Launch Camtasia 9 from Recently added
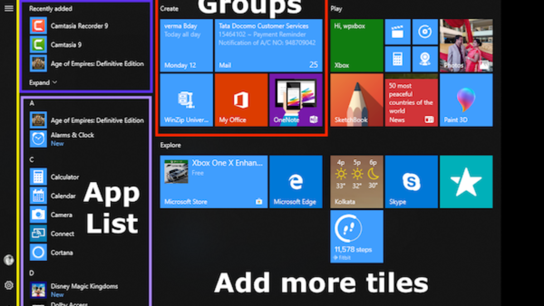 [x=56, y=44]
